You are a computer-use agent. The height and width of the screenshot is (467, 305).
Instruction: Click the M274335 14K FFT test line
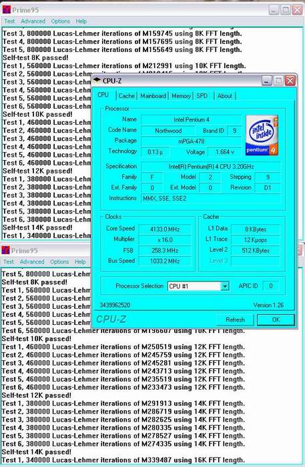[x=123, y=444]
